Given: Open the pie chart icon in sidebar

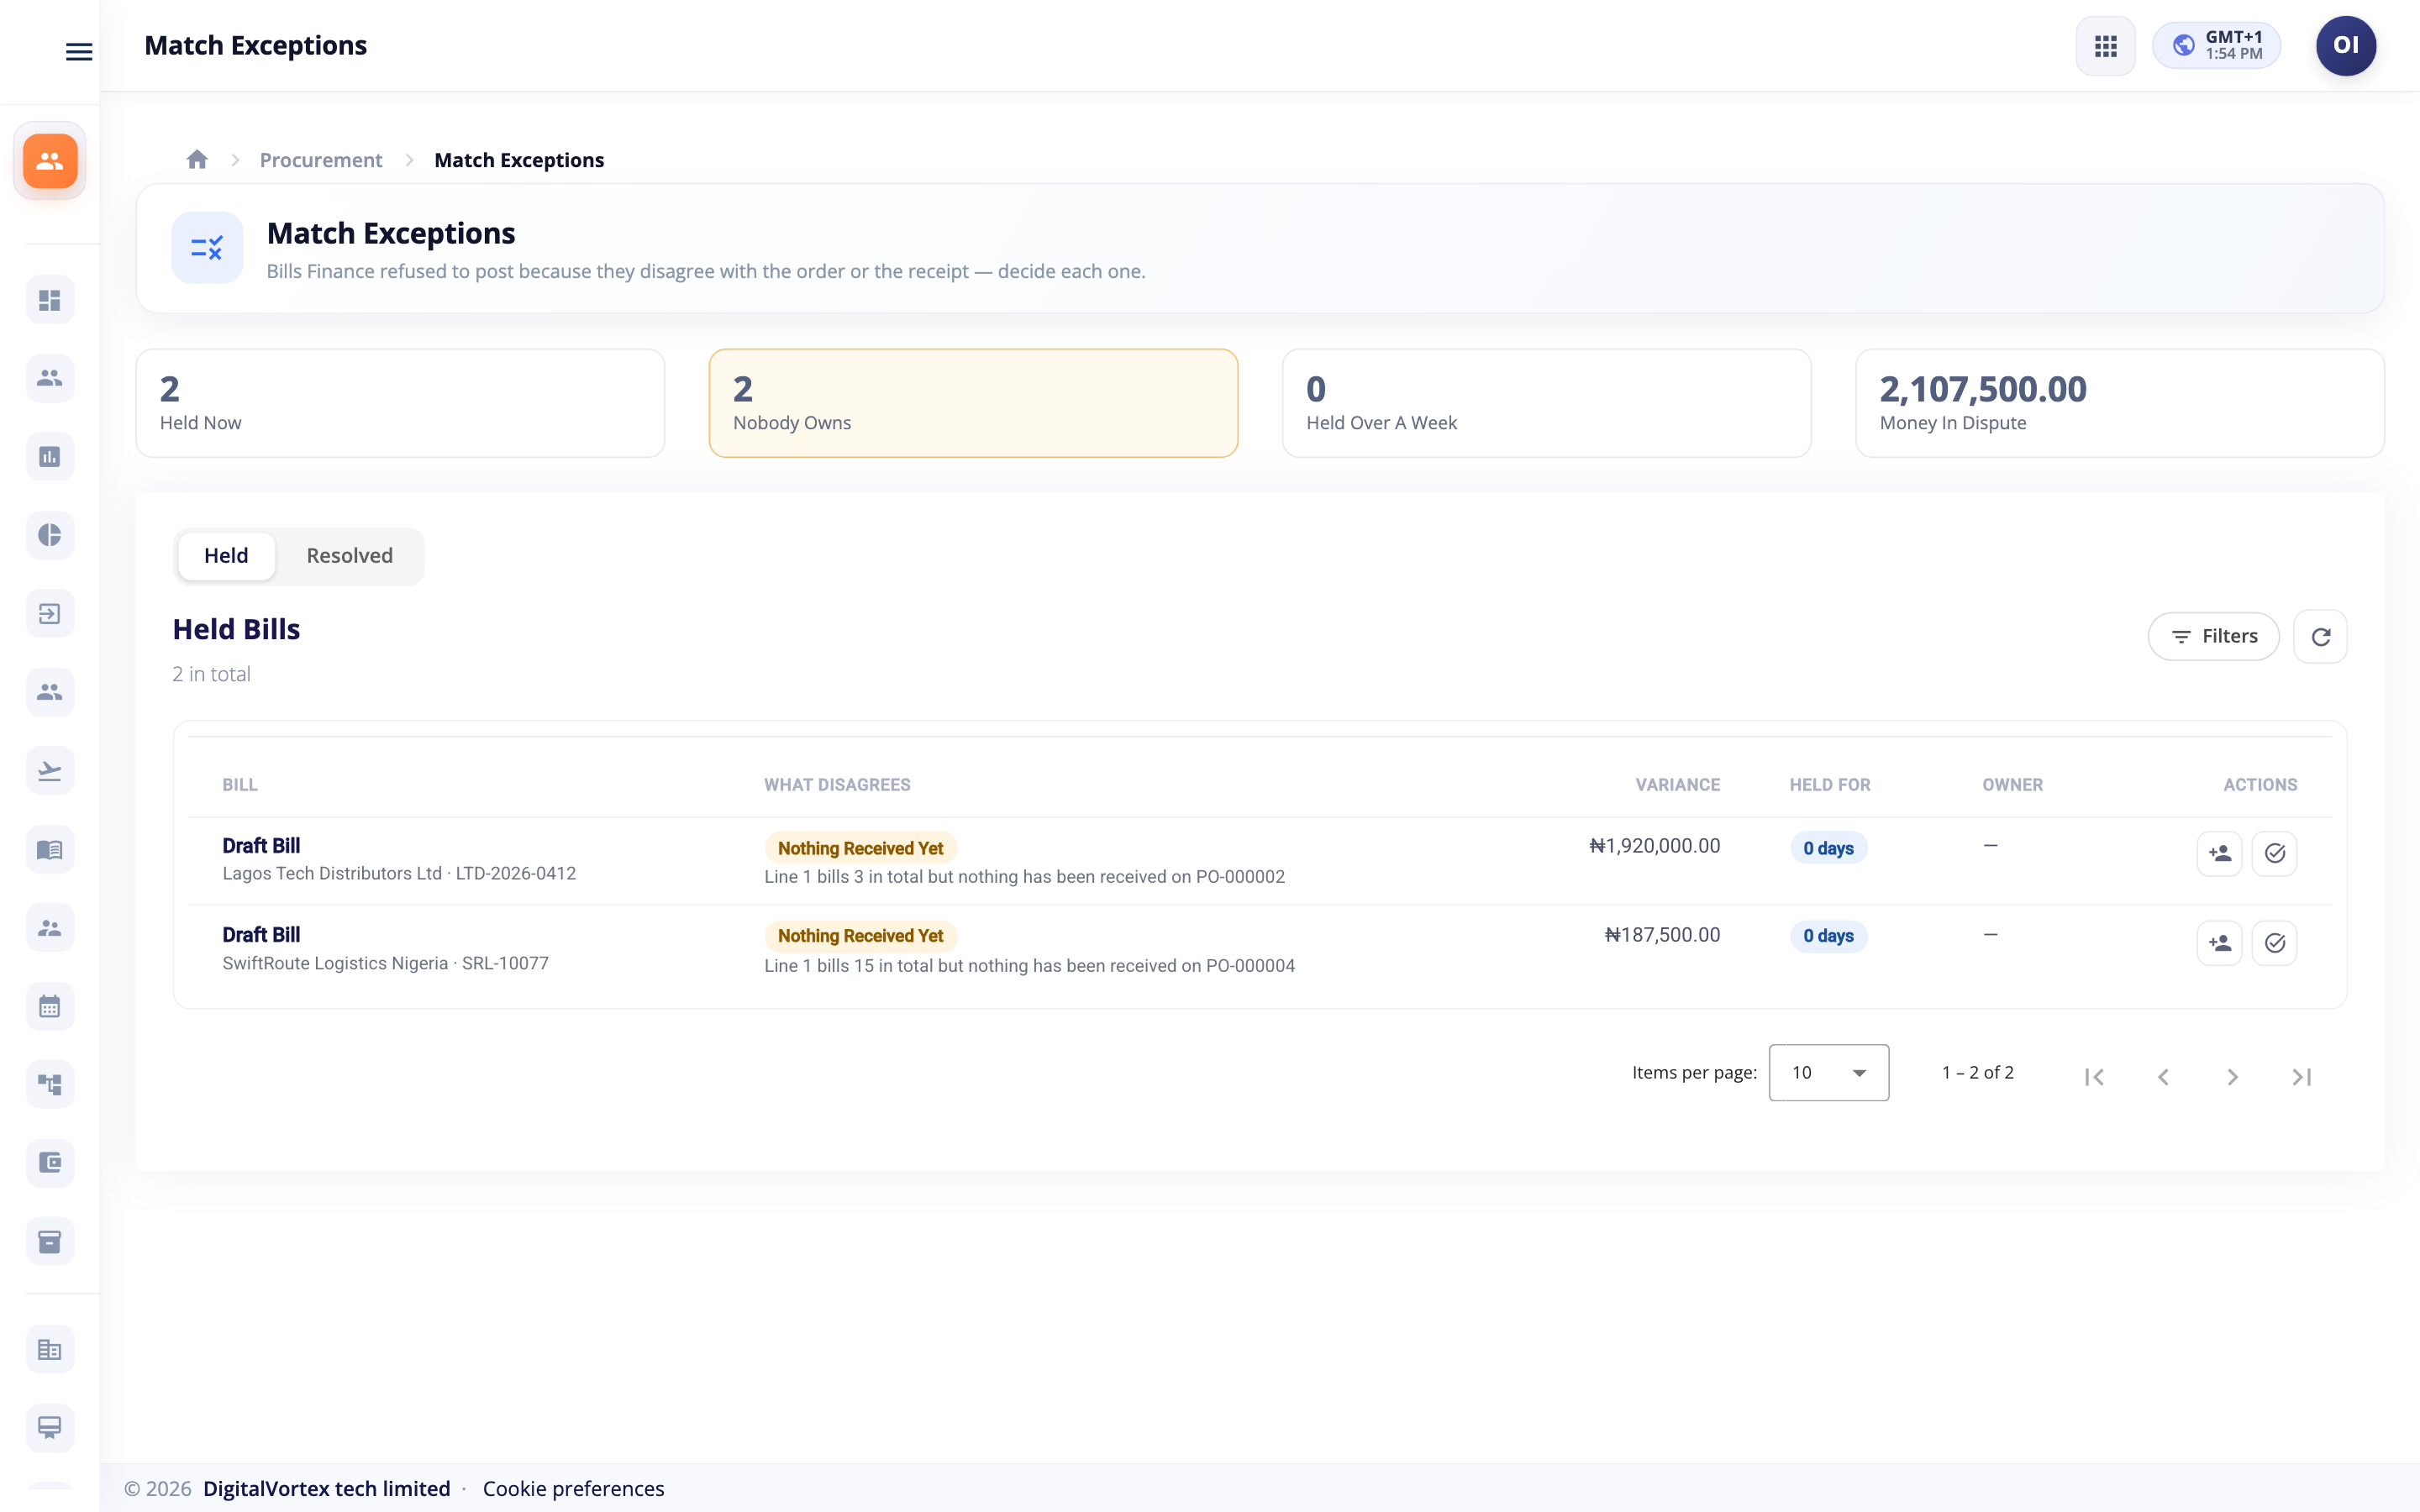Looking at the screenshot, I should coord(50,535).
